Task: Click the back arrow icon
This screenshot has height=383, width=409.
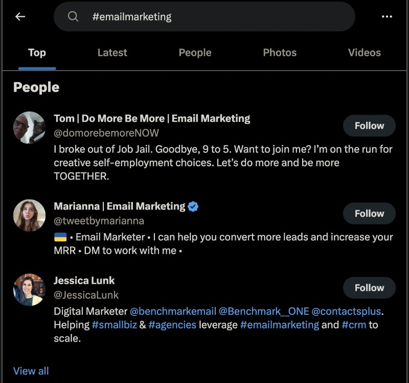Action: tap(20, 17)
